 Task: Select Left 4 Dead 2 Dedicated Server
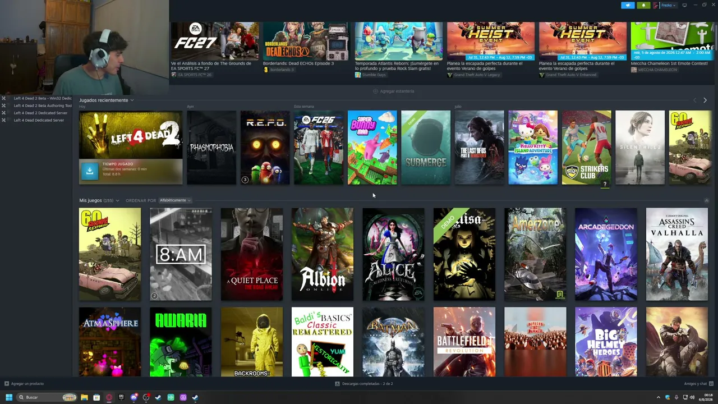coord(40,113)
